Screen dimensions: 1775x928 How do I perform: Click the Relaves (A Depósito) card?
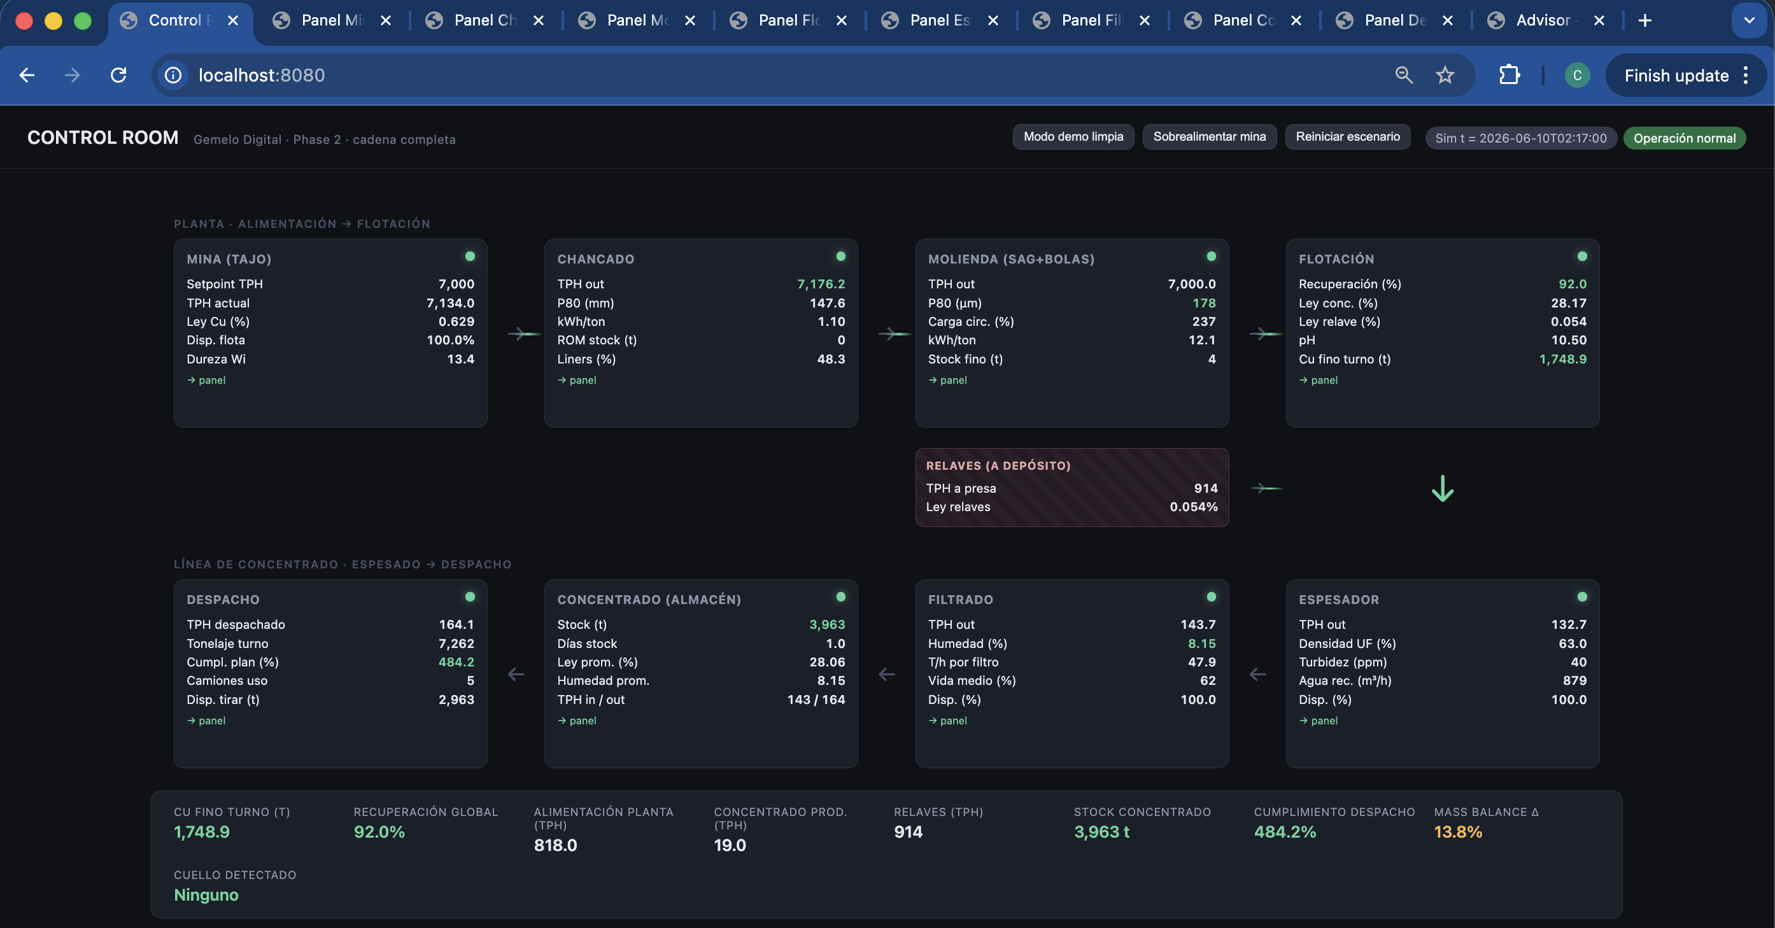click(x=1071, y=487)
